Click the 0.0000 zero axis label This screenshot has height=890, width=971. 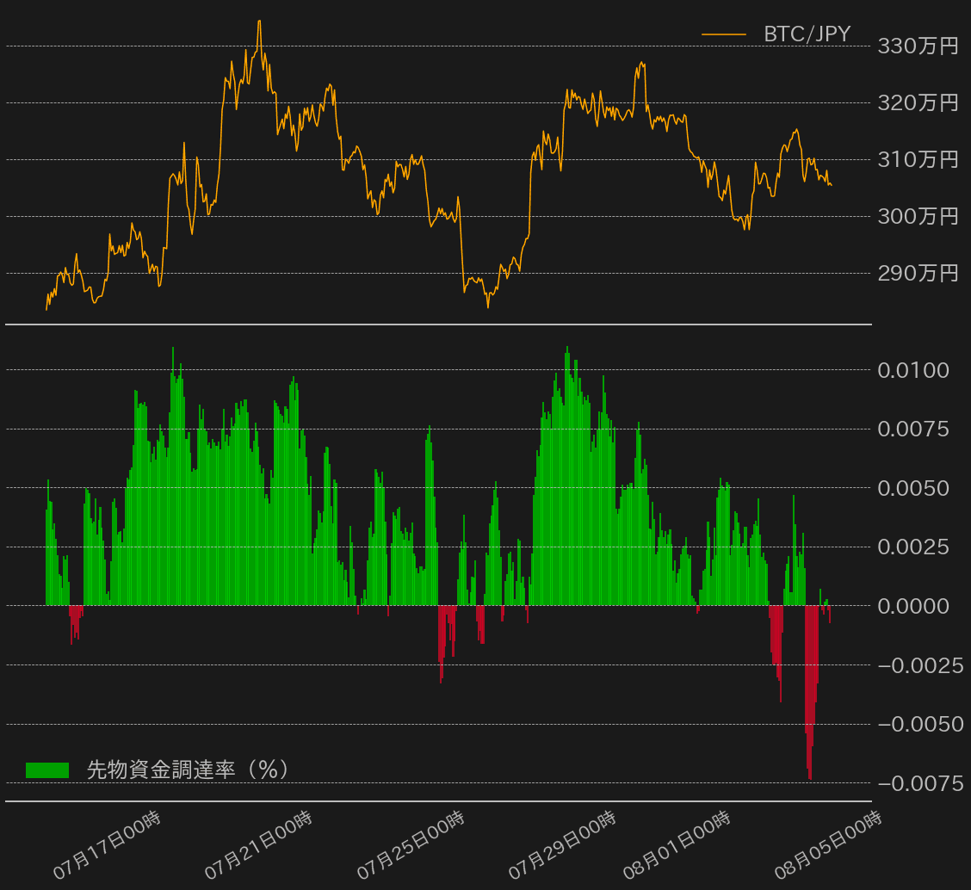click(913, 606)
